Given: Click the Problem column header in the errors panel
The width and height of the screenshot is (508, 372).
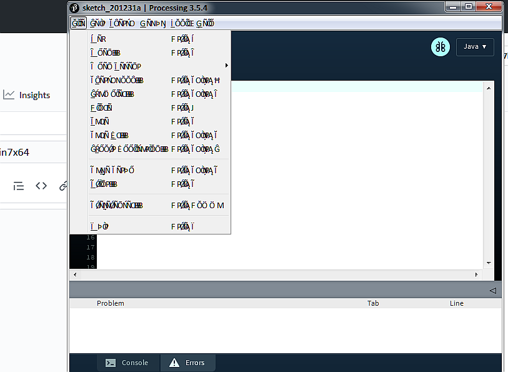Looking at the screenshot, I should (x=111, y=303).
